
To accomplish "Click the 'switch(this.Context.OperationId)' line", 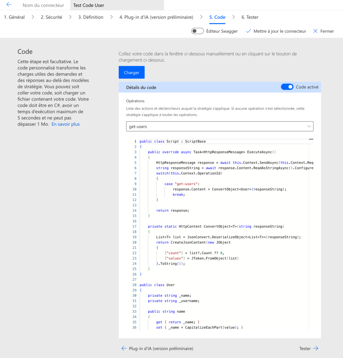I will (189, 173).
